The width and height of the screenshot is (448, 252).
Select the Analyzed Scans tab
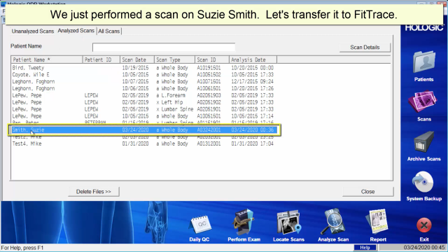(76, 31)
